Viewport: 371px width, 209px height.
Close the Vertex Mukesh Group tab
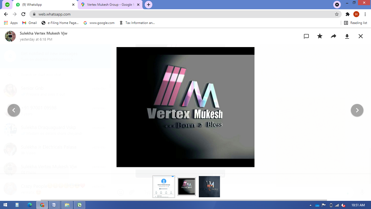(x=138, y=5)
